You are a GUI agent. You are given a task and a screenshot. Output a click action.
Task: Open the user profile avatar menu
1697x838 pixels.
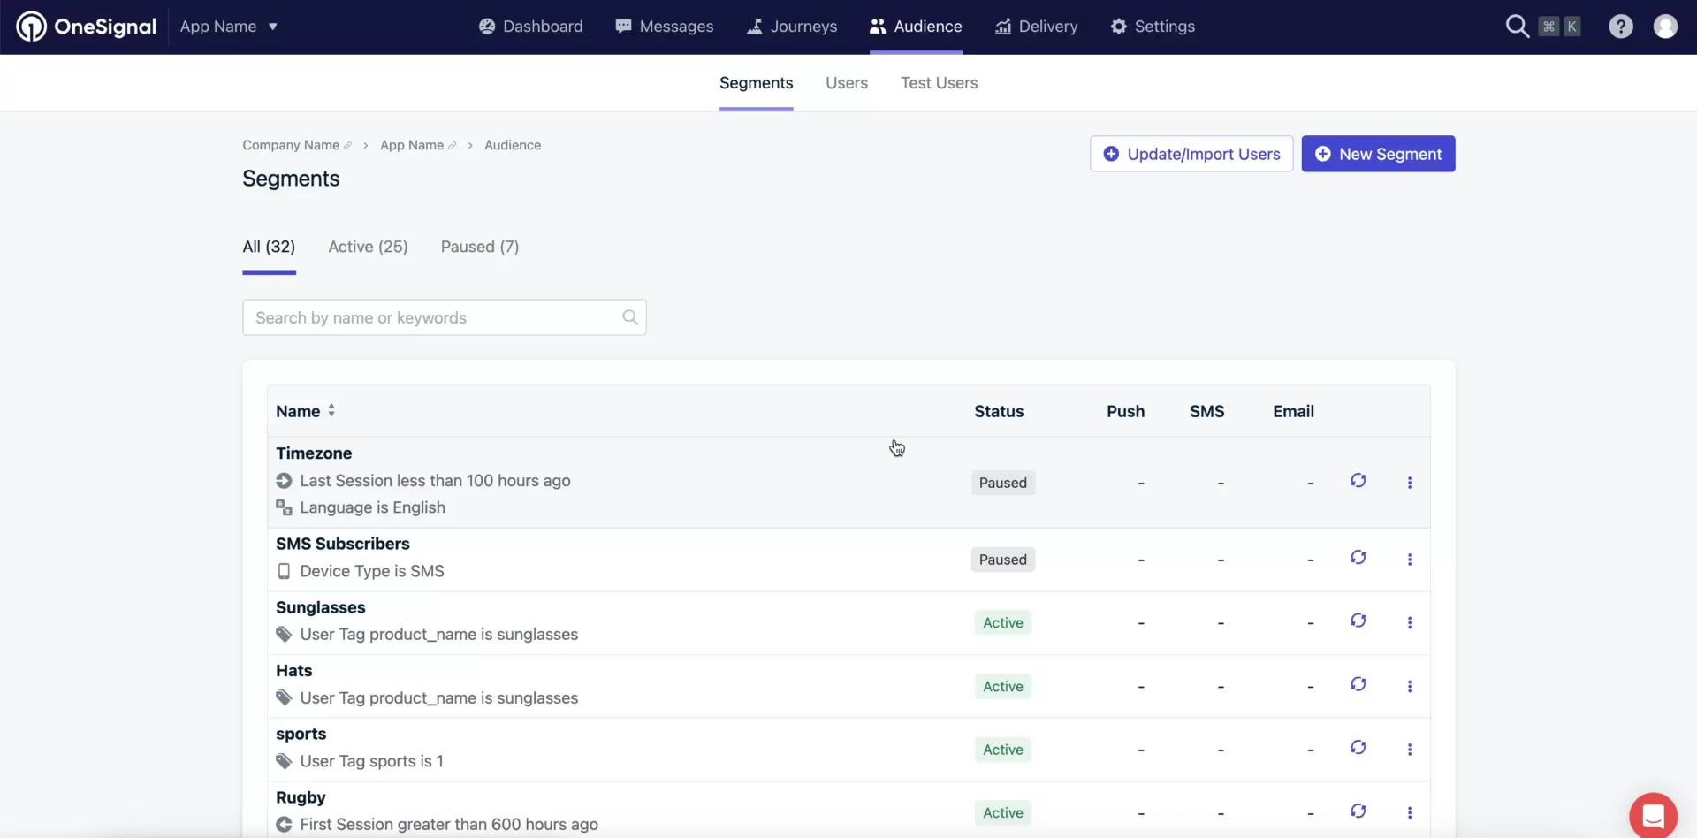click(x=1667, y=26)
